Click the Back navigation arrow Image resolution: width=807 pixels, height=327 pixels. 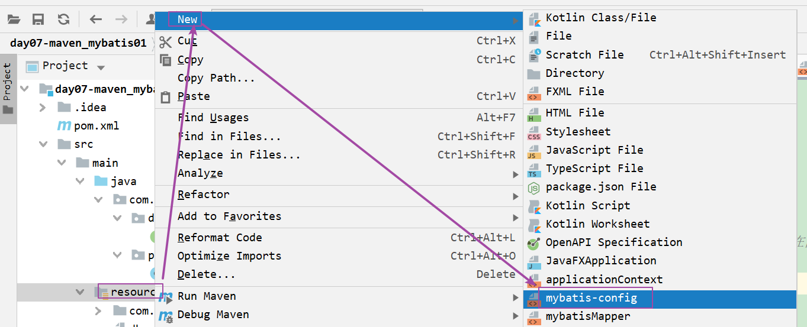coord(96,20)
